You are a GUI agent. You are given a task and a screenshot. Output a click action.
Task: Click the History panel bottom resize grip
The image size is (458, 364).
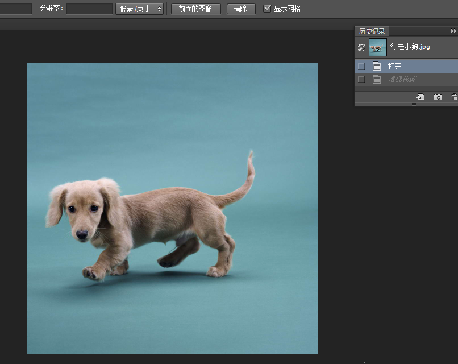click(x=414, y=104)
